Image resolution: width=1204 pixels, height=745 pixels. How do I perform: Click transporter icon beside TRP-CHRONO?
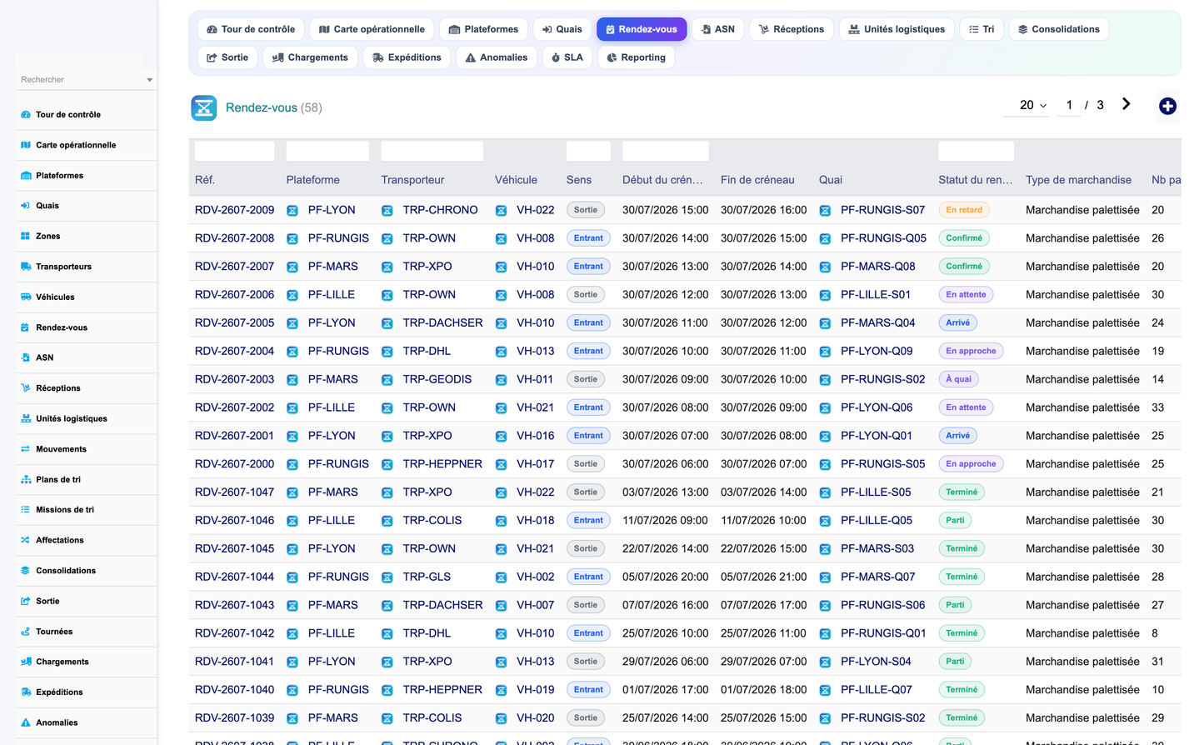387,211
